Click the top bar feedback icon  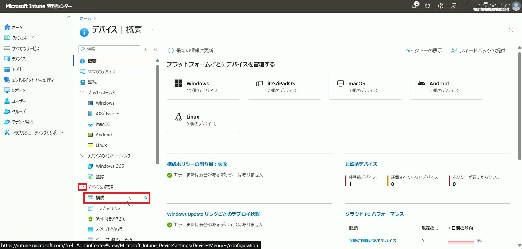[454, 6]
